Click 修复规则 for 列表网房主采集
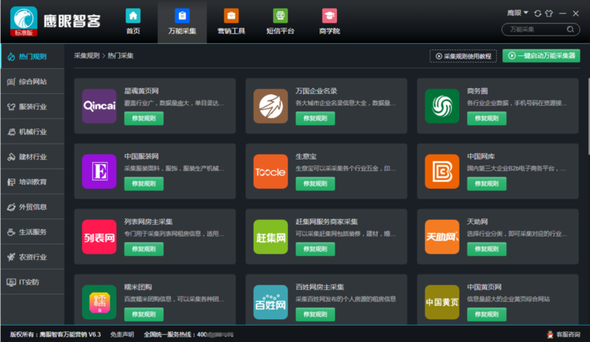The width and height of the screenshot is (590, 342). tap(144, 249)
